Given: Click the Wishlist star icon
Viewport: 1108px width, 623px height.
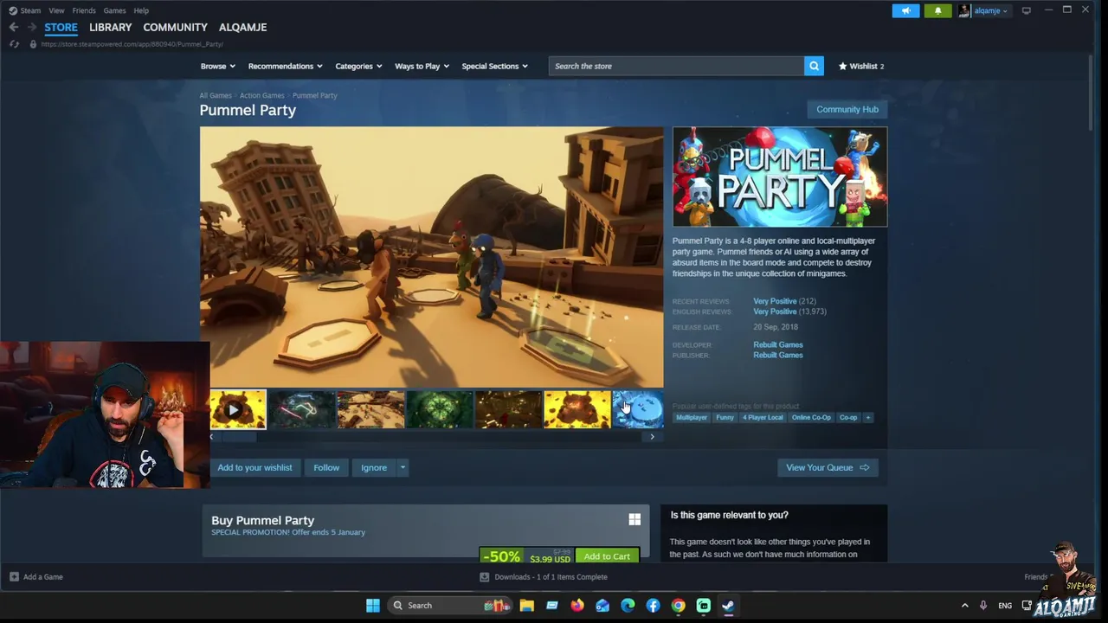Looking at the screenshot, I should [x=843, y=66].
